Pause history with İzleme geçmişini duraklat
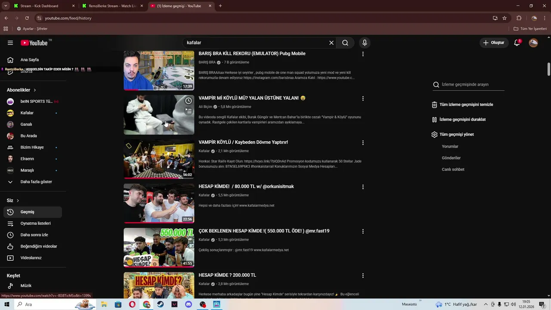Viewport: 551px width, 310px height. [x=459, y=119]
